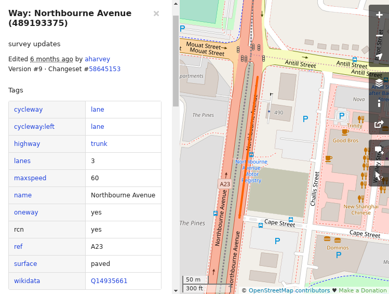Screen dimensions: 389x294
Task: Open the share panel
Action: point(379,124)
